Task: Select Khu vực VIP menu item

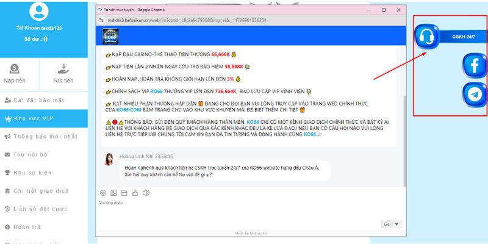Action: [x=44, y=118]
